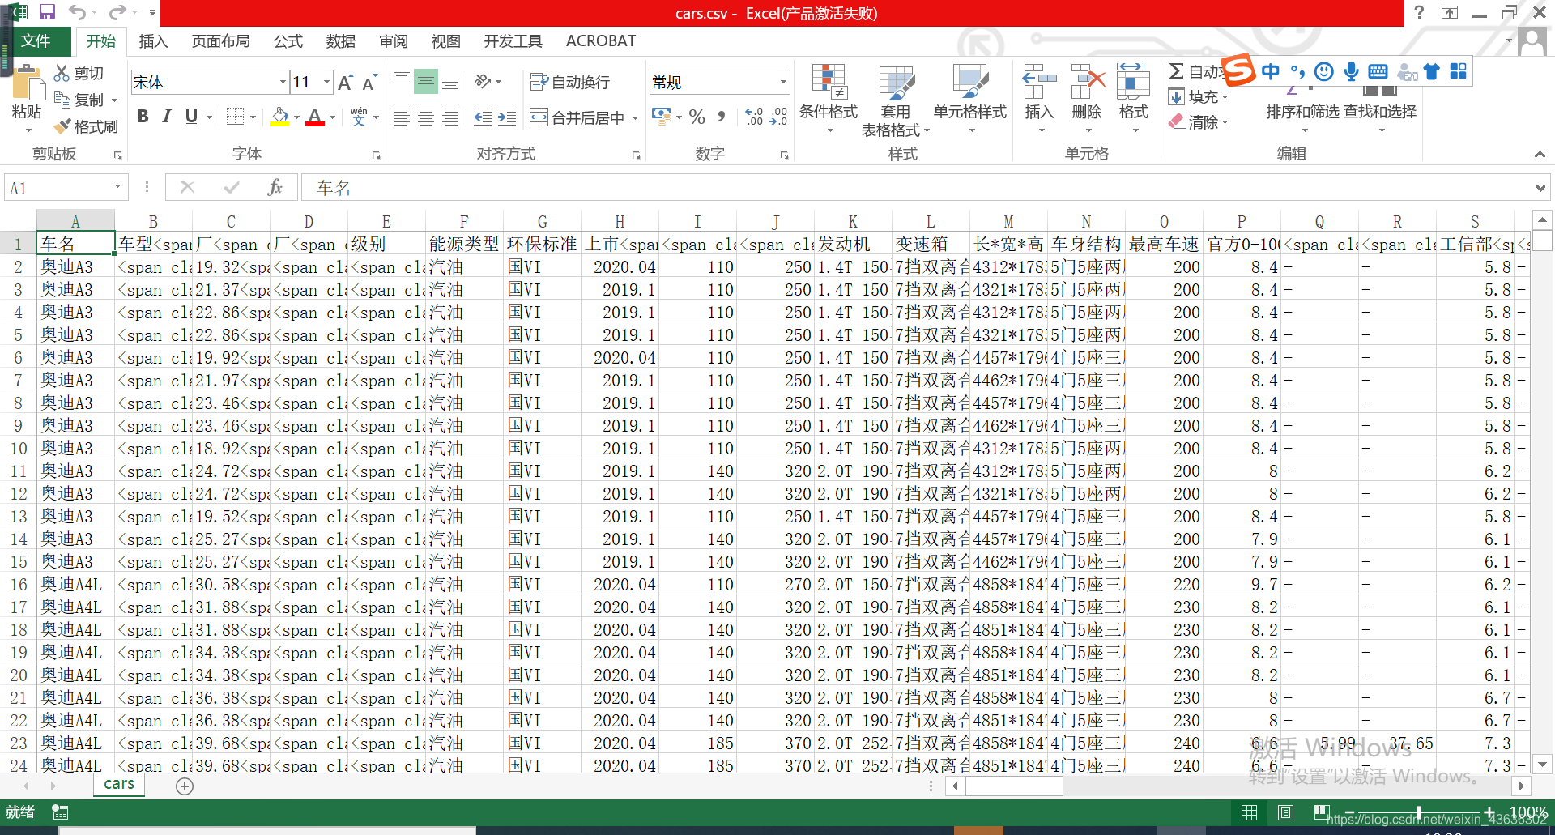Click the cell borders icon
Image resolution: width=1555 pixels, height=835 pixels.
point(235,117)
